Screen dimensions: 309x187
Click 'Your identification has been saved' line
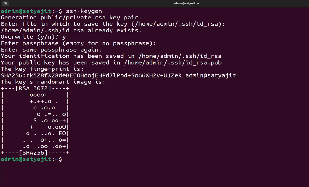[111, 56]
